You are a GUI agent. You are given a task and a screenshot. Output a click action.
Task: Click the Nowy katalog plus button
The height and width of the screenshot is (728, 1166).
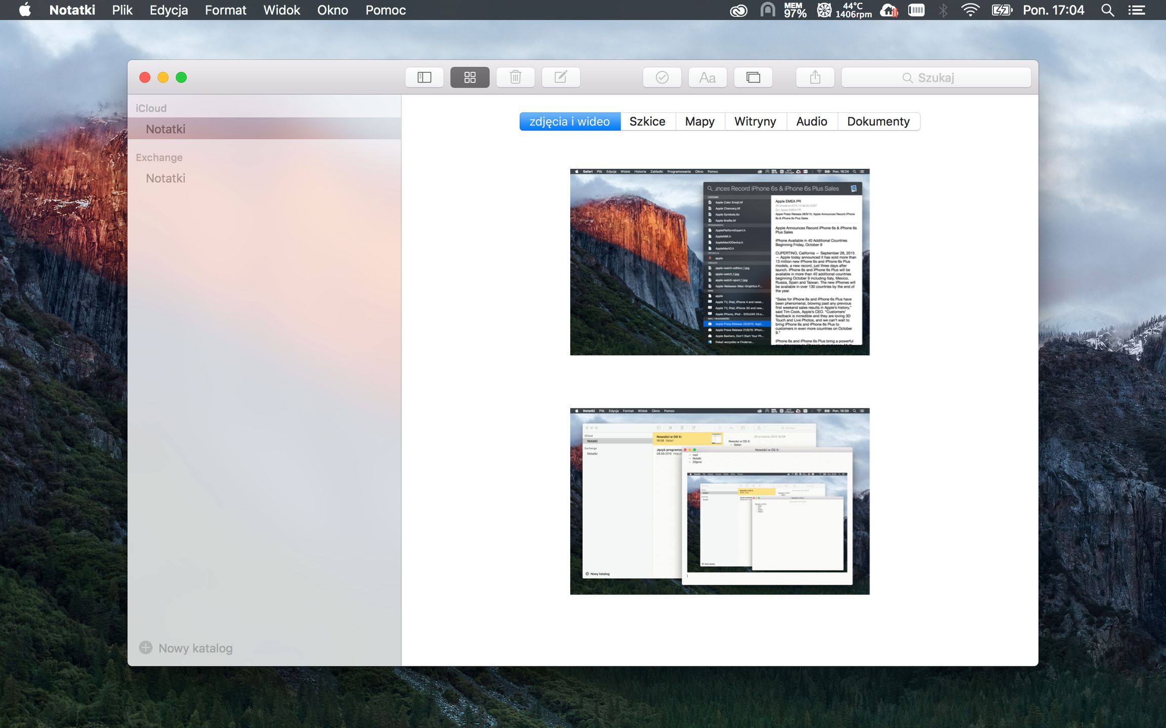pos(146,648)
